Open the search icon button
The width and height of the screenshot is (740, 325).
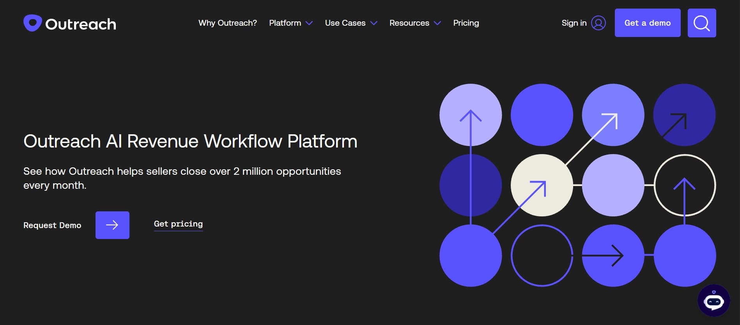pyautogui.click(x=702, y=23)
